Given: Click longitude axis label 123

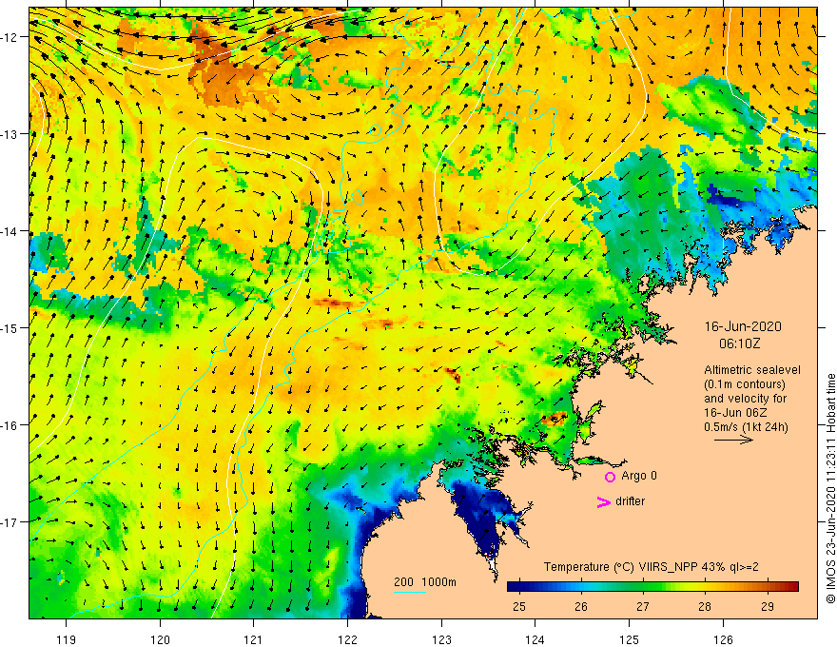Looking at the screenshot, I should pyautogui.click(x=441, y=639).
